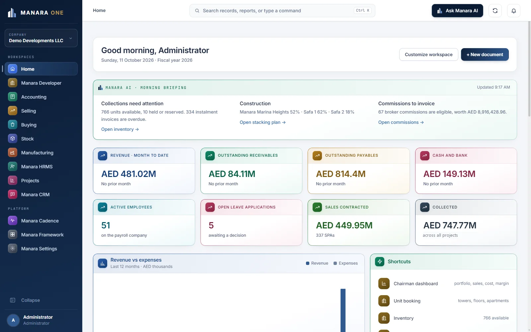This screenshot has width=531, height=332.
Task: Go to Manara HRMS workspace label
Action: click(x=37, y=167)
